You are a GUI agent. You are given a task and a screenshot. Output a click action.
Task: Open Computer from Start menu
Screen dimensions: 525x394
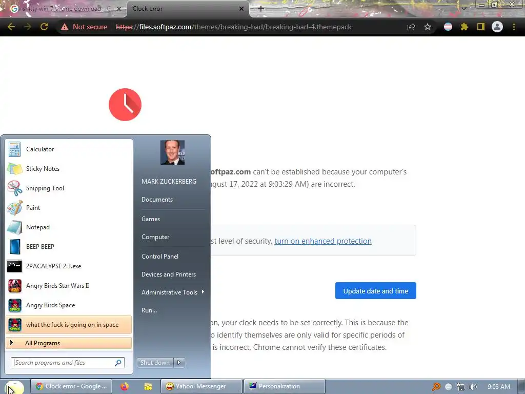[x=155, y=237]
